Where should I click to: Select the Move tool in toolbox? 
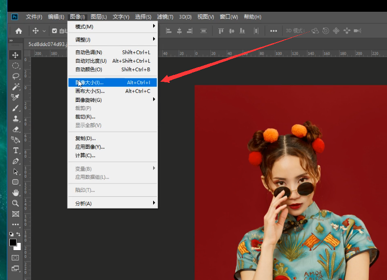coord(15,55)
